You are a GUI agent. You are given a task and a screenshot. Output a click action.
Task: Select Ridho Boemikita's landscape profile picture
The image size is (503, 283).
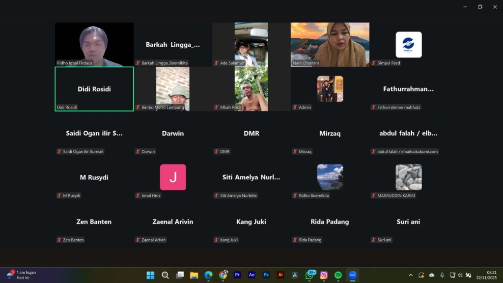pyautogui.click(x=330, y=177)
